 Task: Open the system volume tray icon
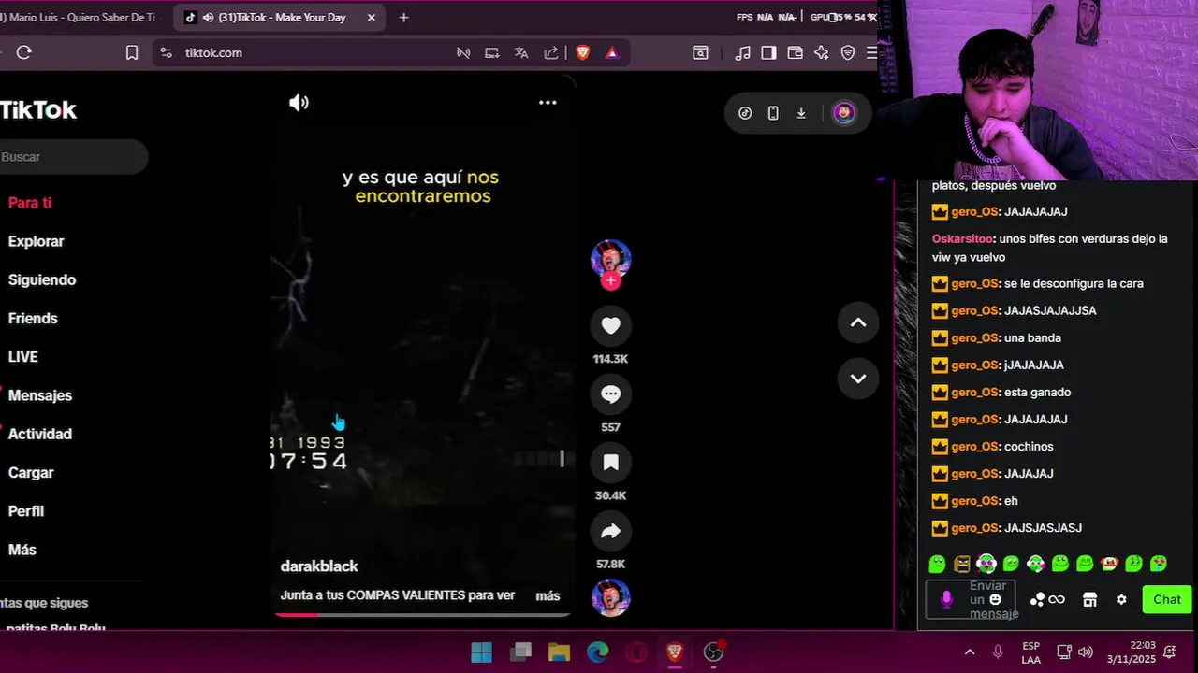pyautogui.click(x=1086, y=652)
